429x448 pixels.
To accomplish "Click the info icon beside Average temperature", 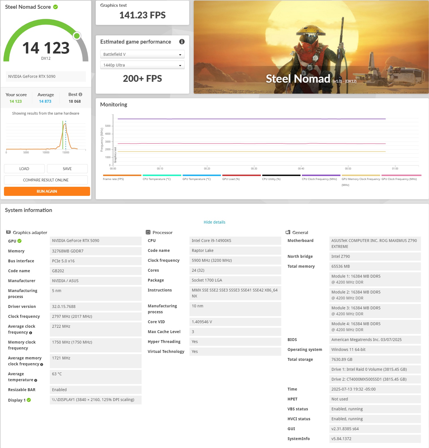I will 36,380.
